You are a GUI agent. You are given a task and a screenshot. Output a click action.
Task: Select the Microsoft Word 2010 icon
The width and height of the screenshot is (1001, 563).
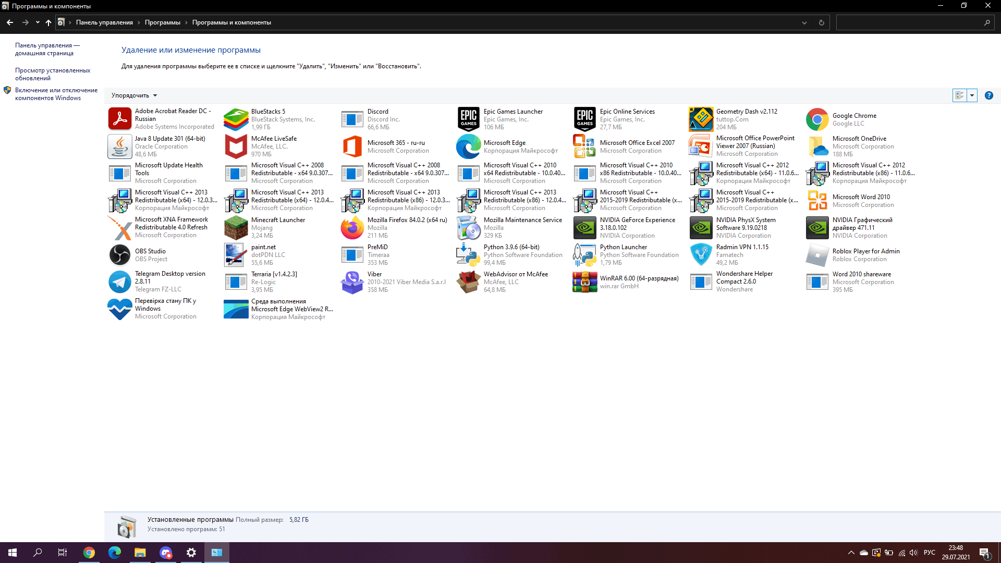(817, 201)
